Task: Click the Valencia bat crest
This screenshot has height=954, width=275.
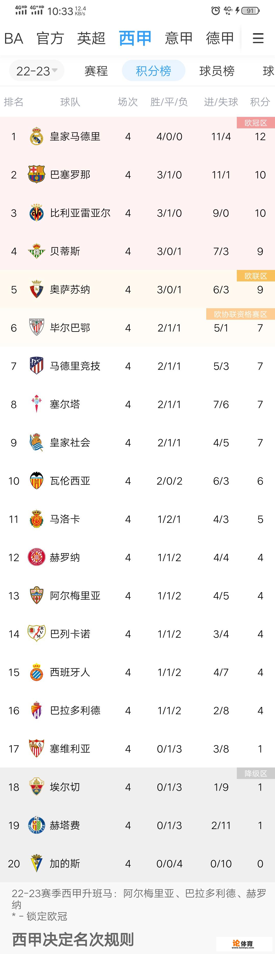Action: (x=36, y=481)
